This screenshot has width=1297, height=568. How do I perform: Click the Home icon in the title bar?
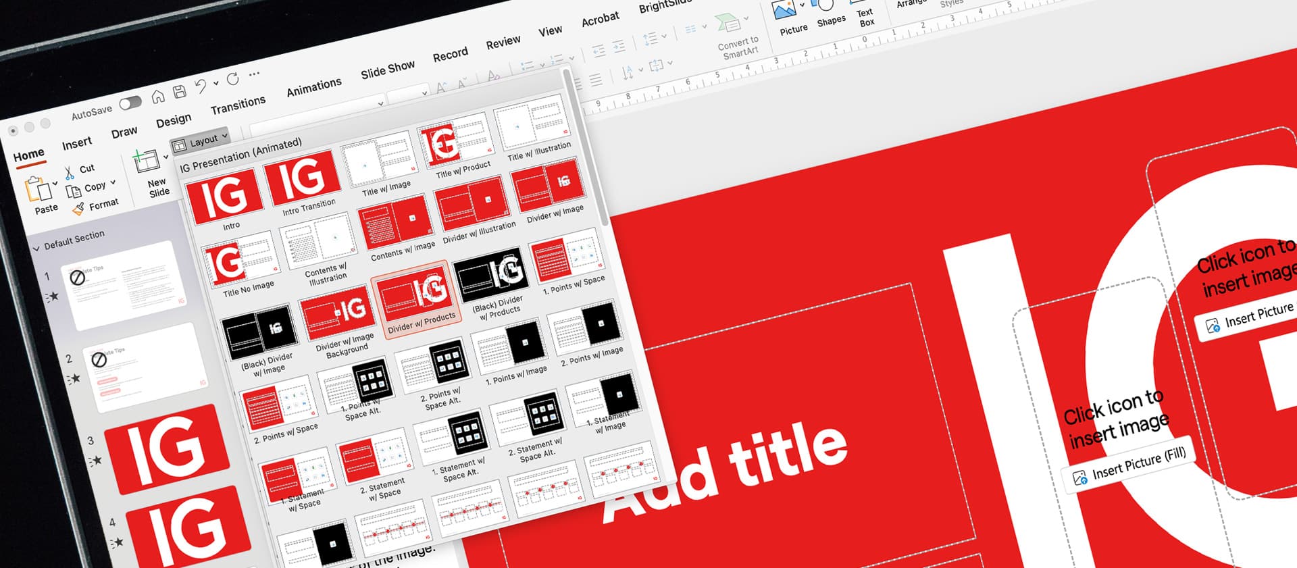pos(158,97)
